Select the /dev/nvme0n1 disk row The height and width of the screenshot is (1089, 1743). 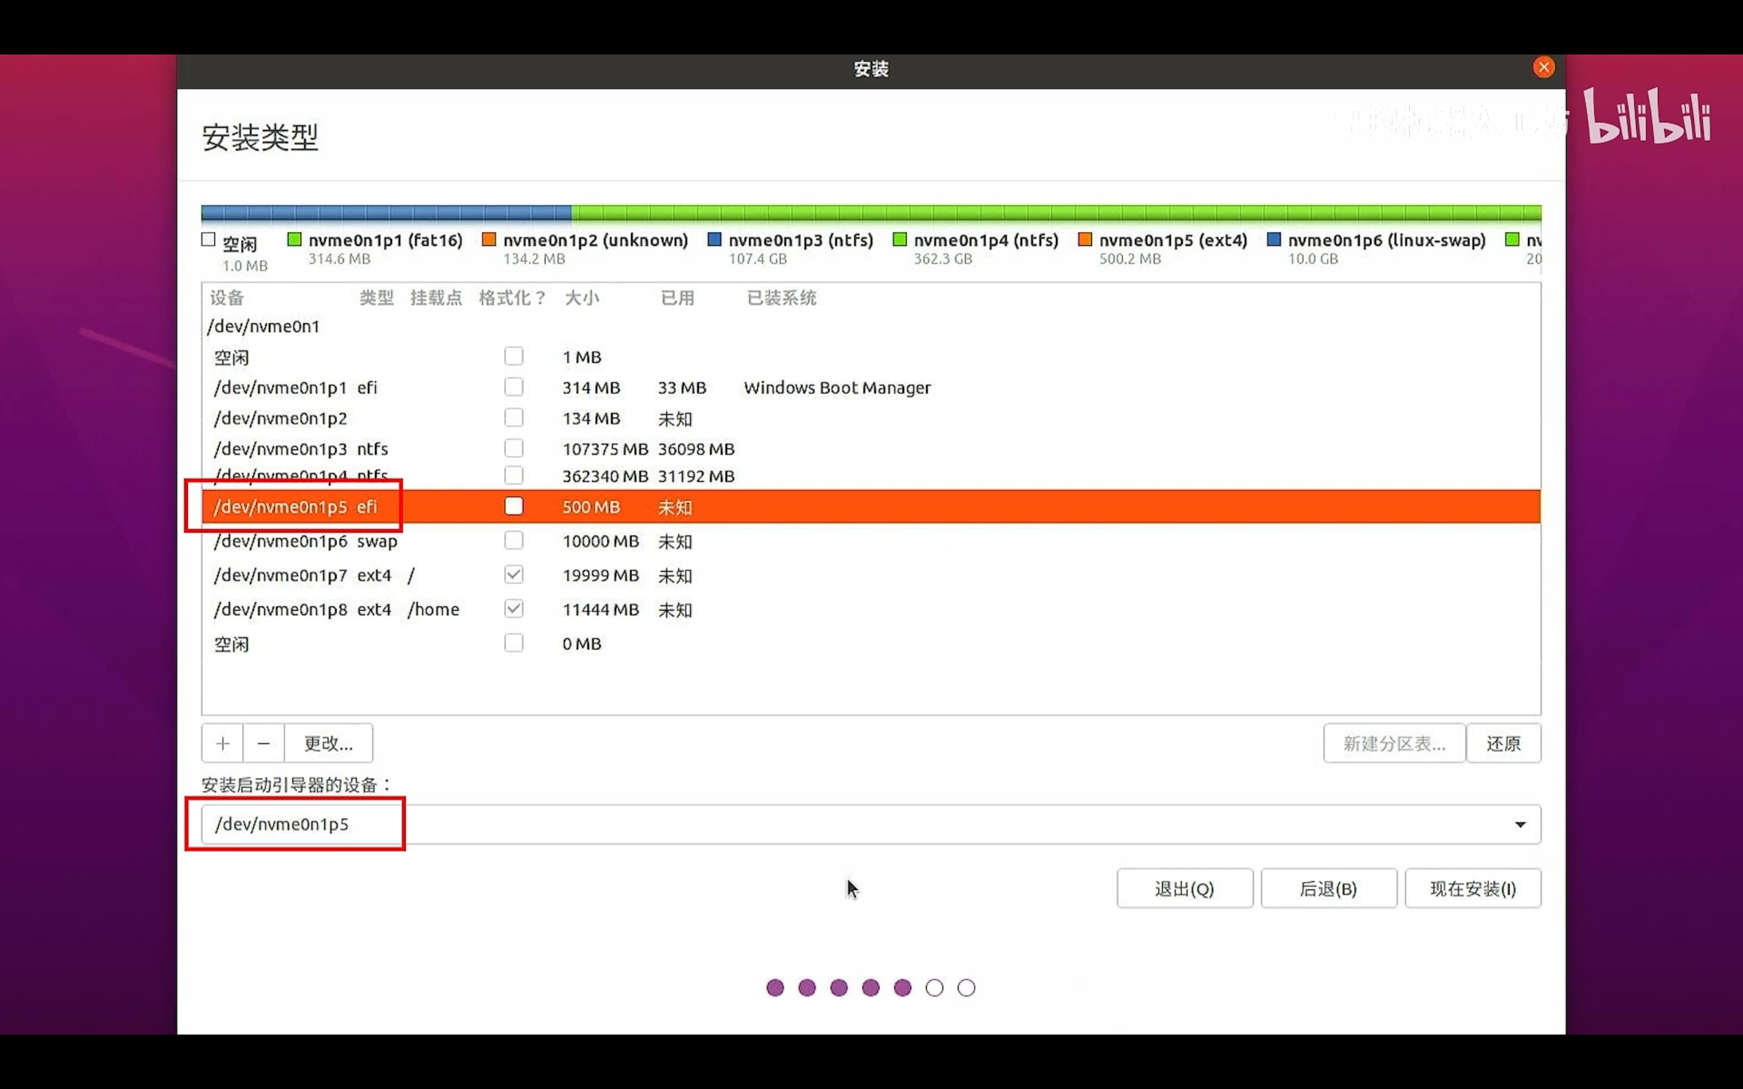pyautogui.click(x=871, y=326)
